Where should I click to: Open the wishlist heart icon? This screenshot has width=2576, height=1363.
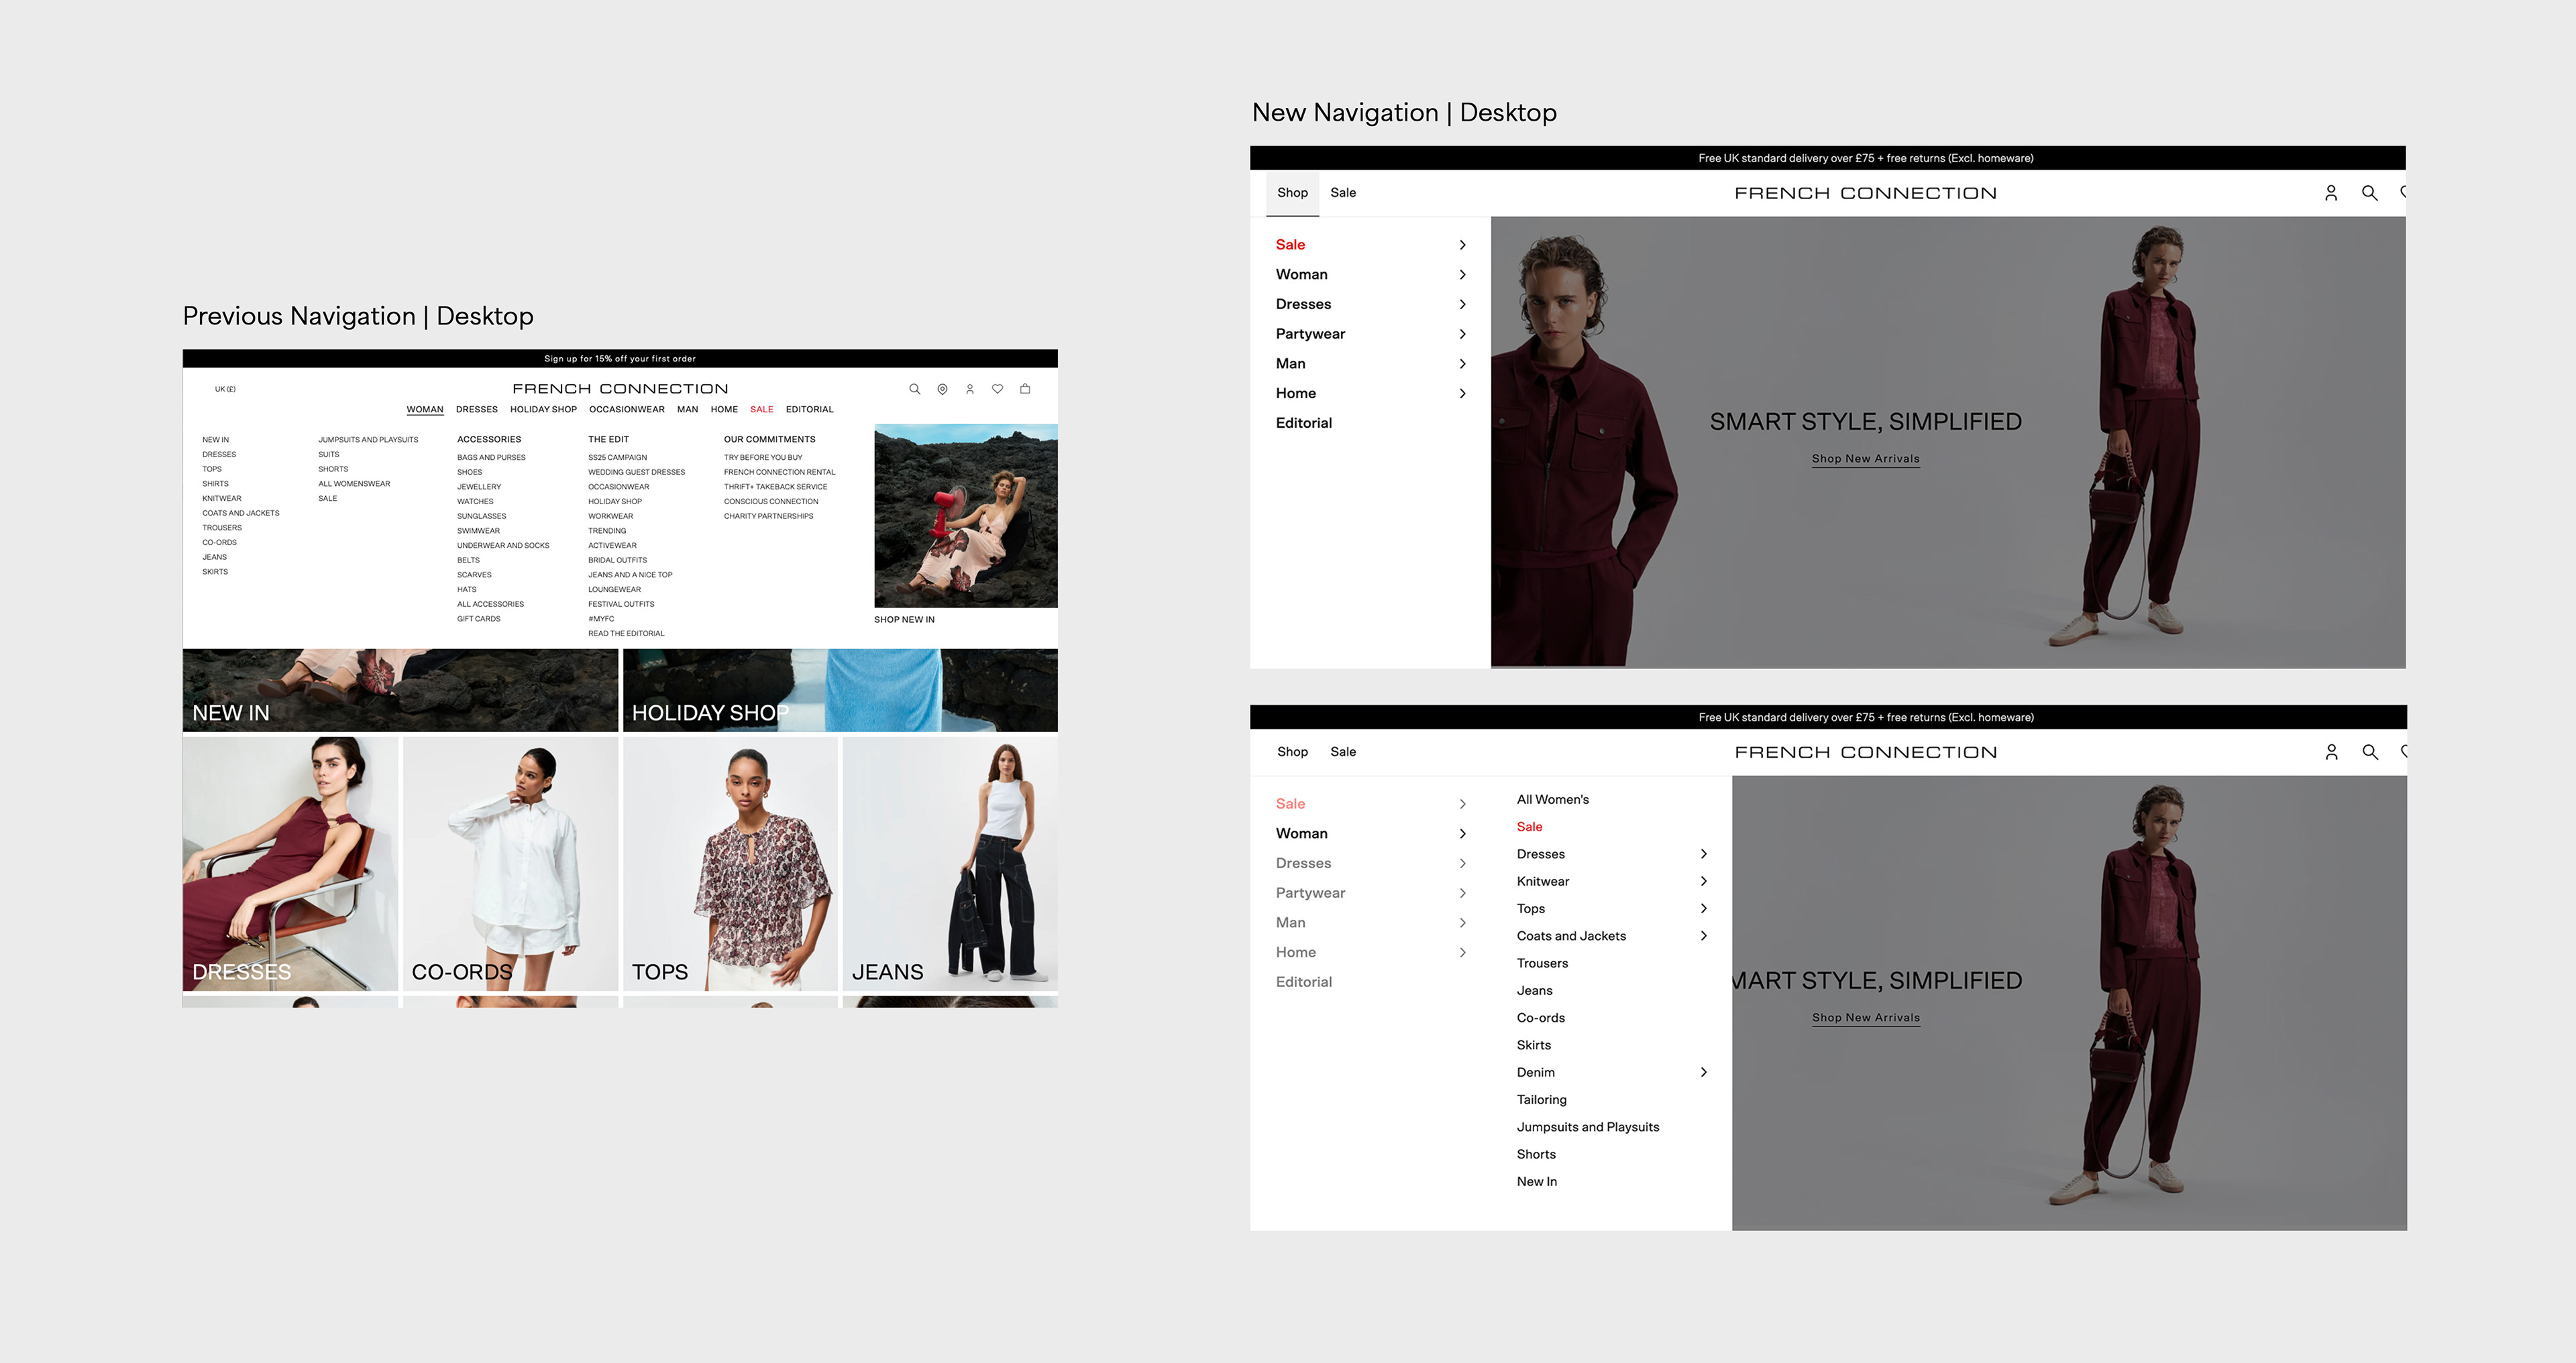point(997,389)
